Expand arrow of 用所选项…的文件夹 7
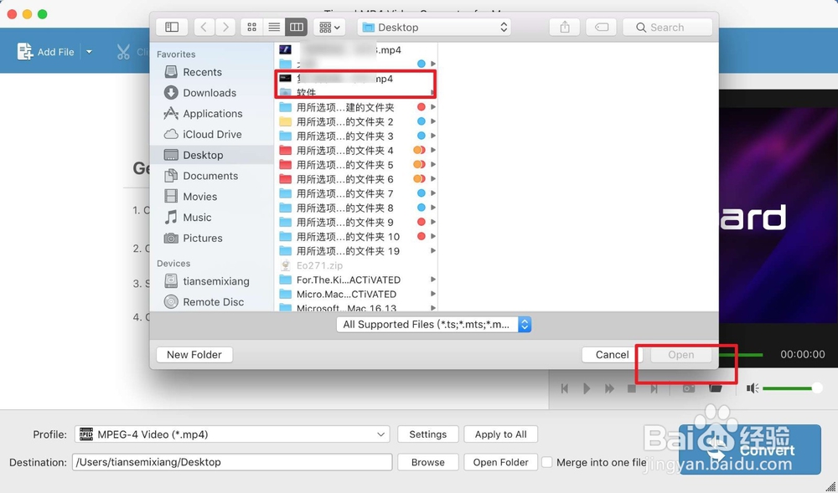This screenshot has height=493, width=838. [433, 193]
